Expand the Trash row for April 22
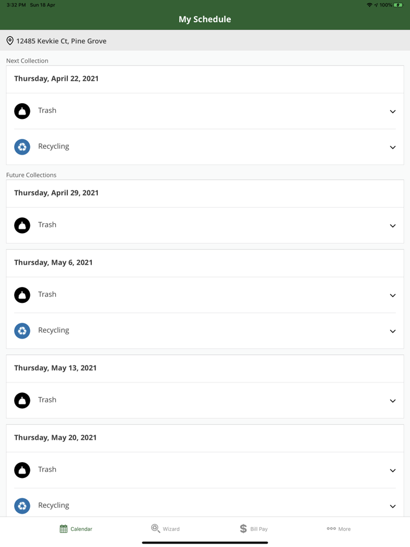The image size is (410, 547). (x=392, y=111)
